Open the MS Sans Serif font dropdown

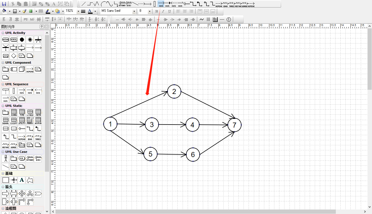[134, 11]
